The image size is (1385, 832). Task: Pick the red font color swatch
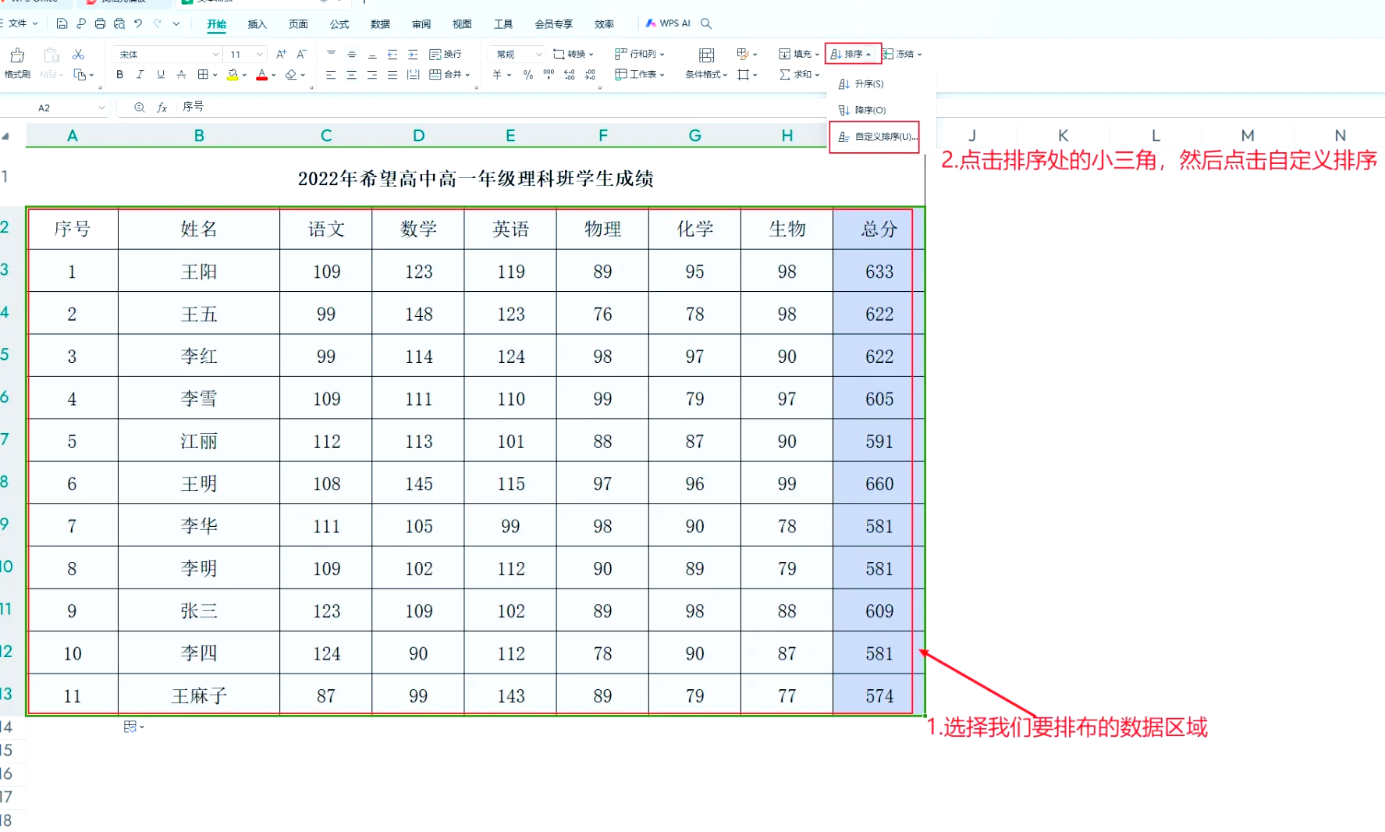(263, 74)
